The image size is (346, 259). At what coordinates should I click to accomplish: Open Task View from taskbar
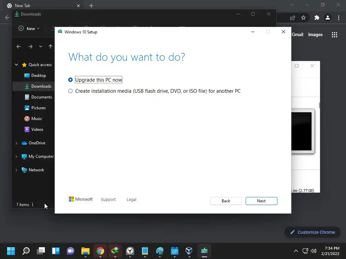click(41, 251)
